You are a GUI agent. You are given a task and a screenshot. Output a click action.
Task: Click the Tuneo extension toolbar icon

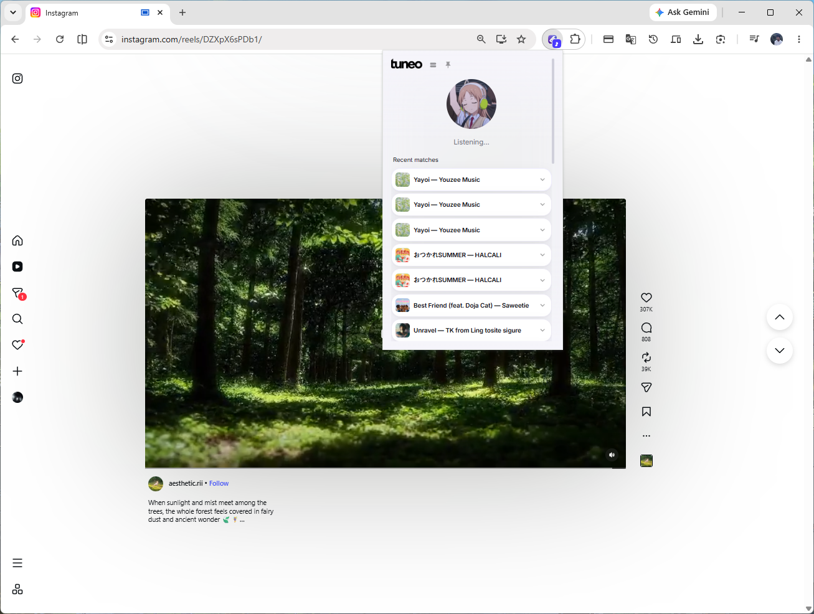[x=552, y=39]
